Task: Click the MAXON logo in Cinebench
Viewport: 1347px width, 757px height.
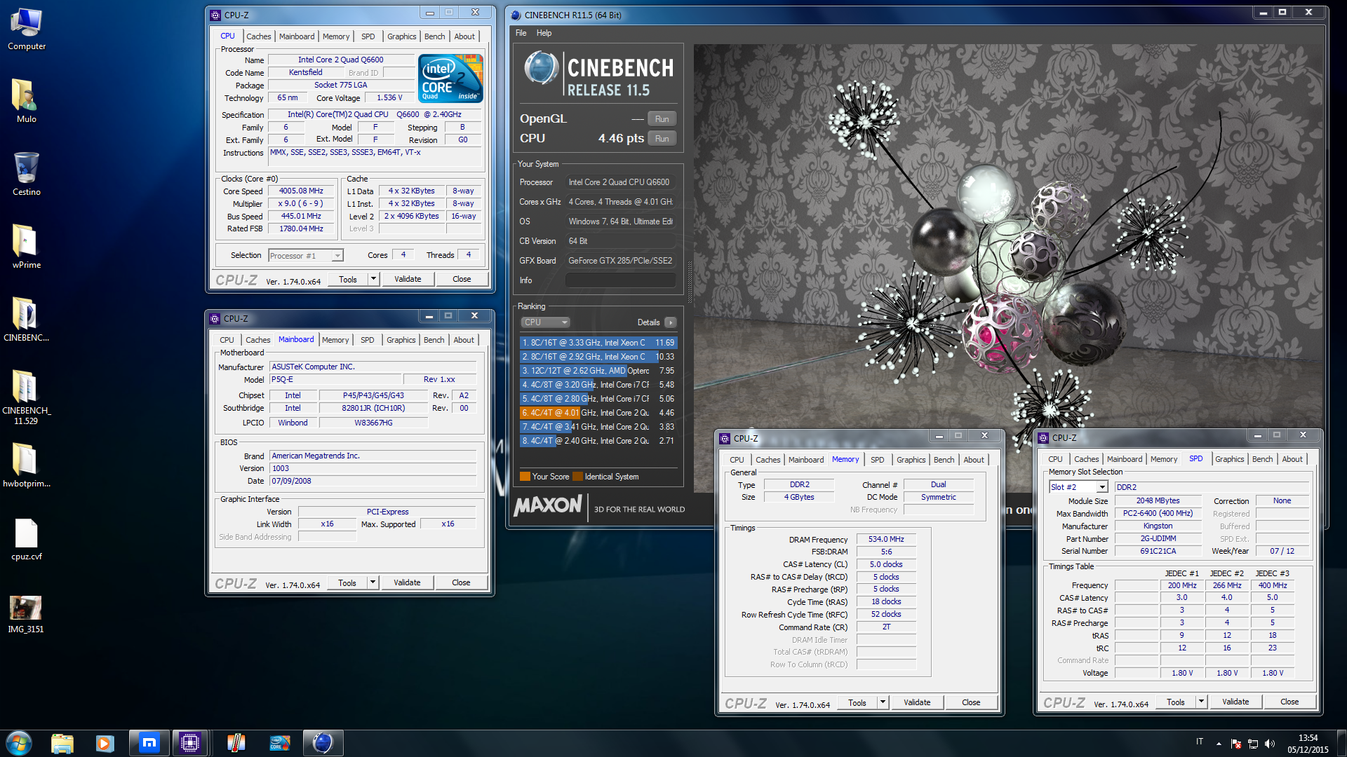Action: pos(548,505)
